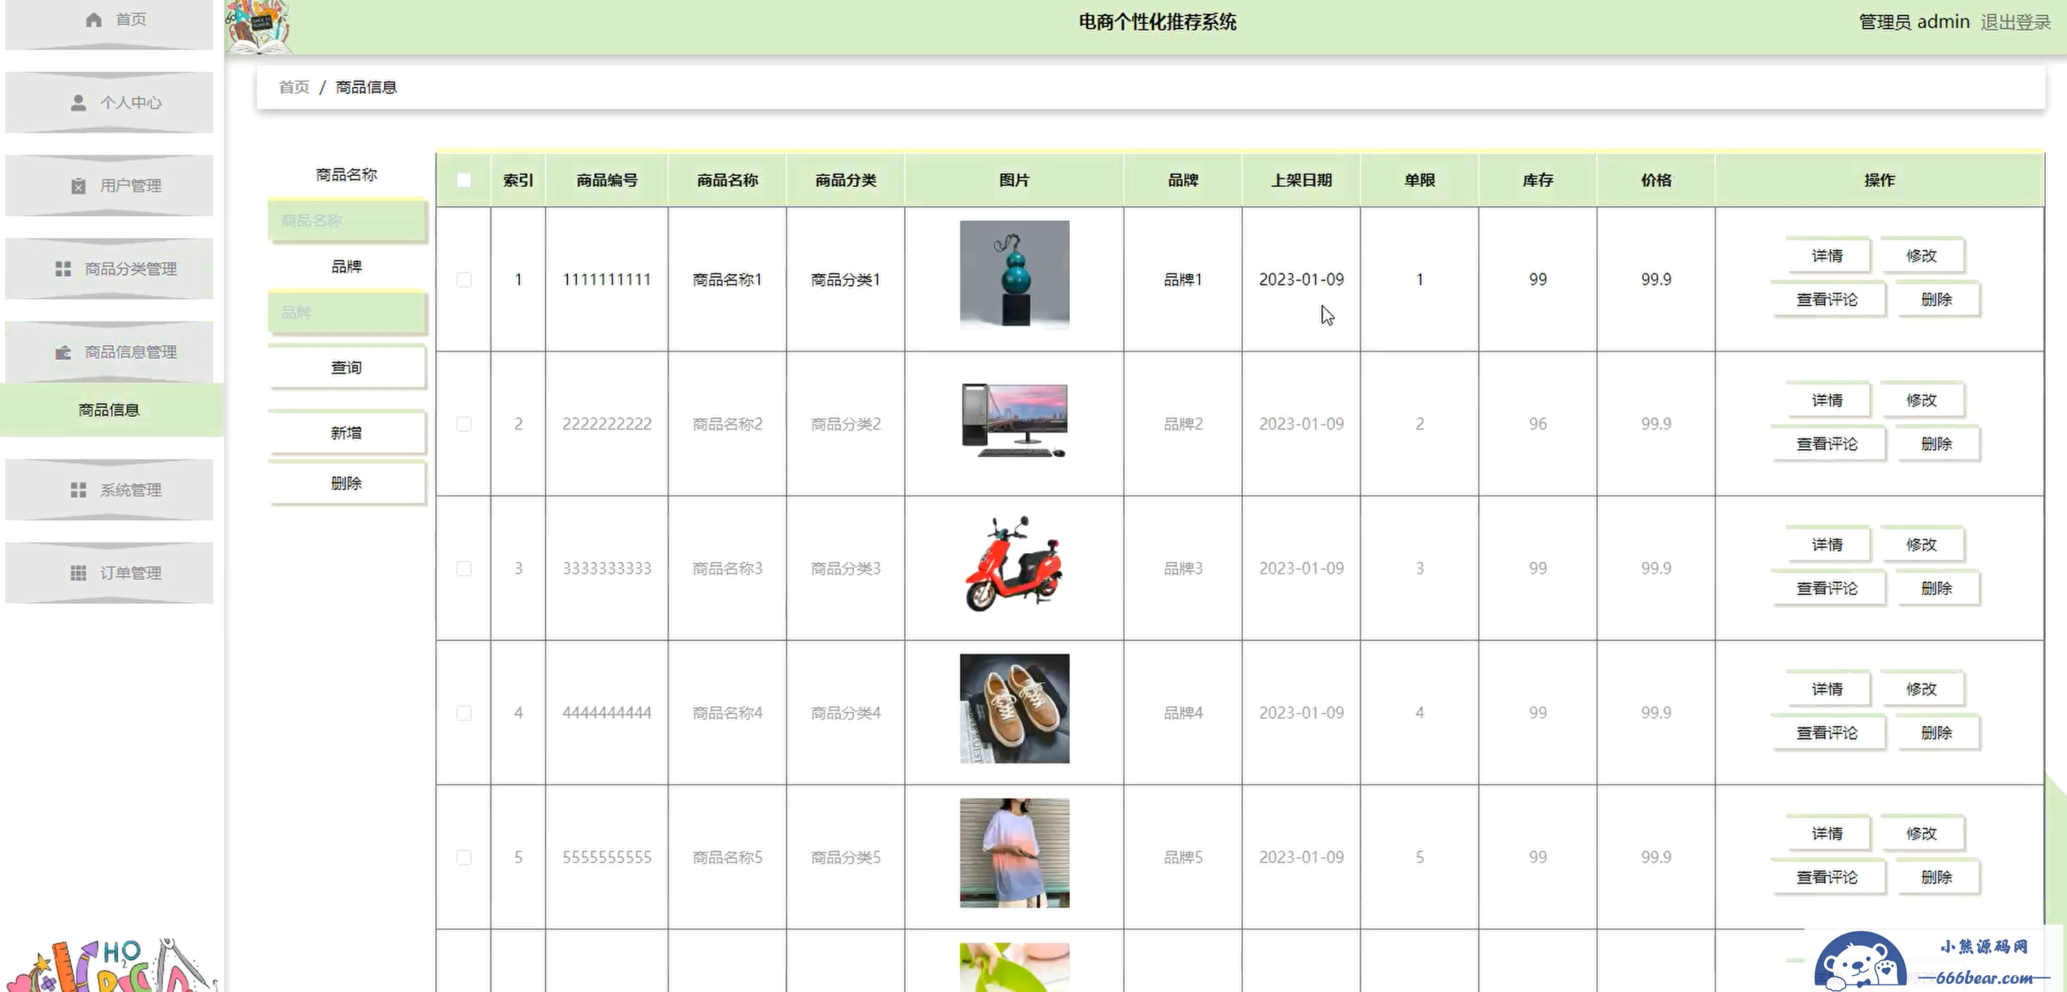
Task: Toggle the select-all checkbox in table header
Action: tap(464, 180)
